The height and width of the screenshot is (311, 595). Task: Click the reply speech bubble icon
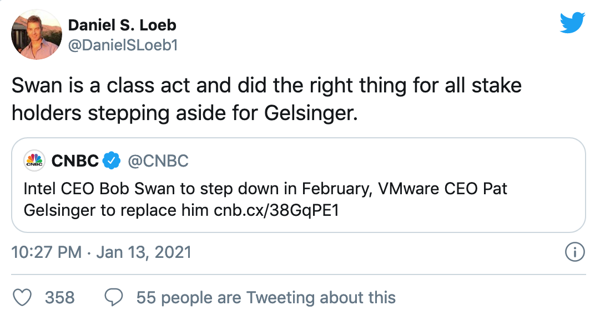(x=114, y=297)
